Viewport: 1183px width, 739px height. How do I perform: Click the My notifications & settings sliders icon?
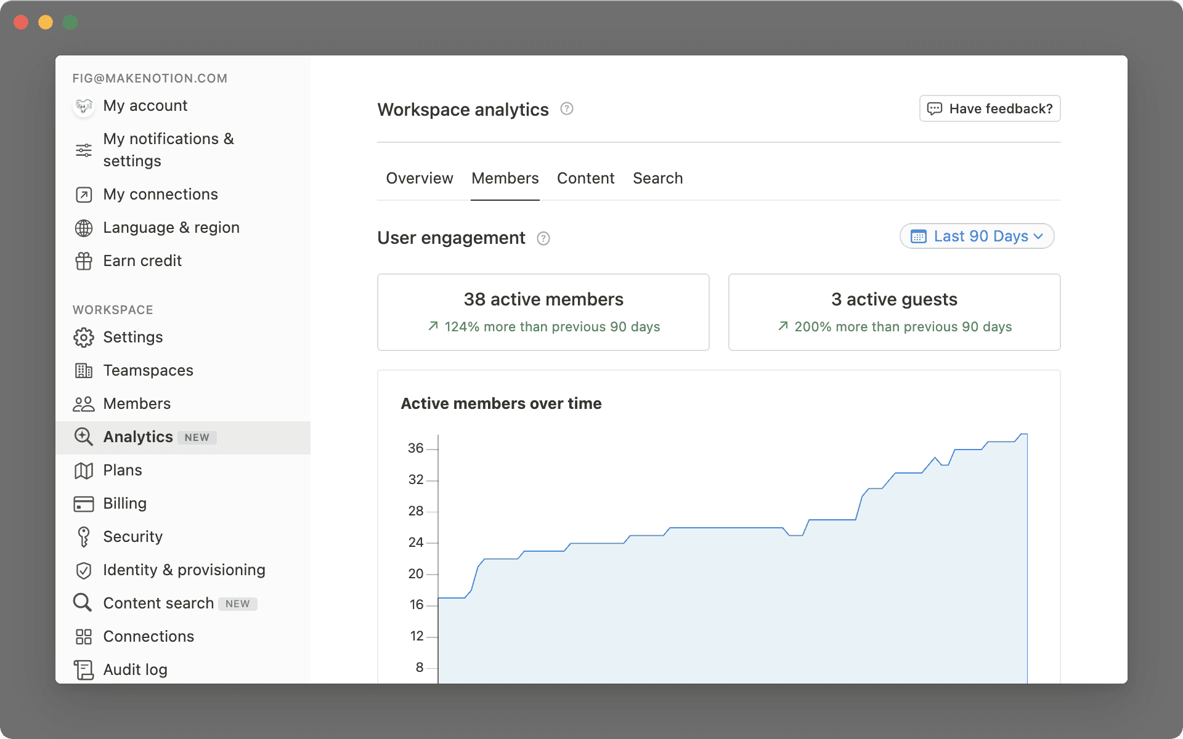tap(84, 150)
